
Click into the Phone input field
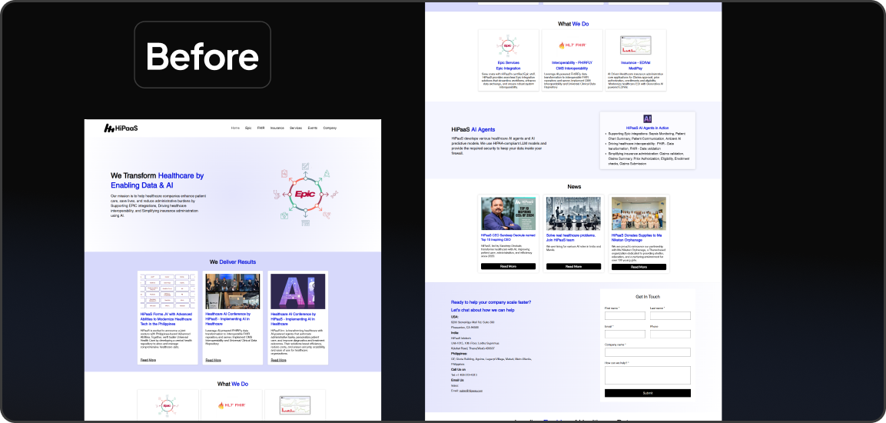coord(670,335)
